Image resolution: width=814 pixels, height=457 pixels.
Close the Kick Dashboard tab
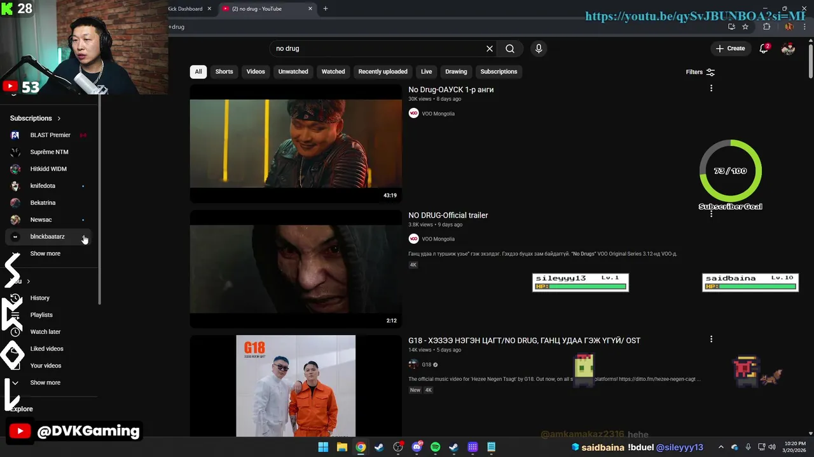(209, 9)
